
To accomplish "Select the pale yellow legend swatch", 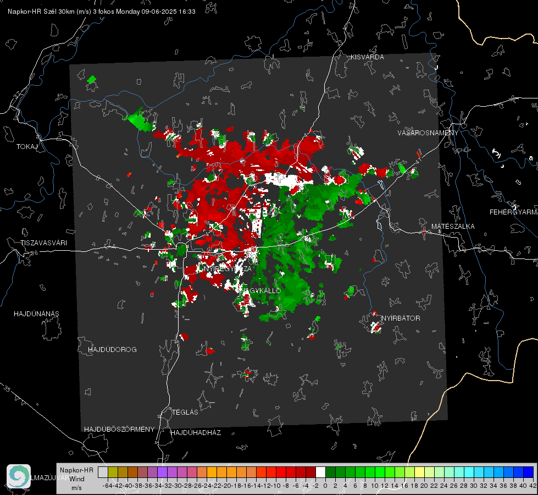I will (420, 472).
